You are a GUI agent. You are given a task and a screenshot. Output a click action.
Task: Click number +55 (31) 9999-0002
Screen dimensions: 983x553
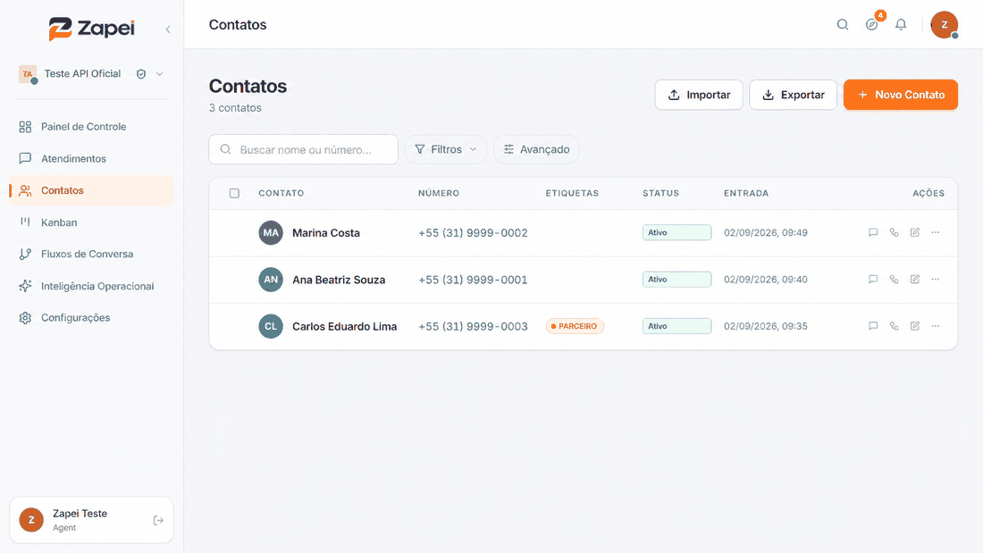(x=473, y=232)
